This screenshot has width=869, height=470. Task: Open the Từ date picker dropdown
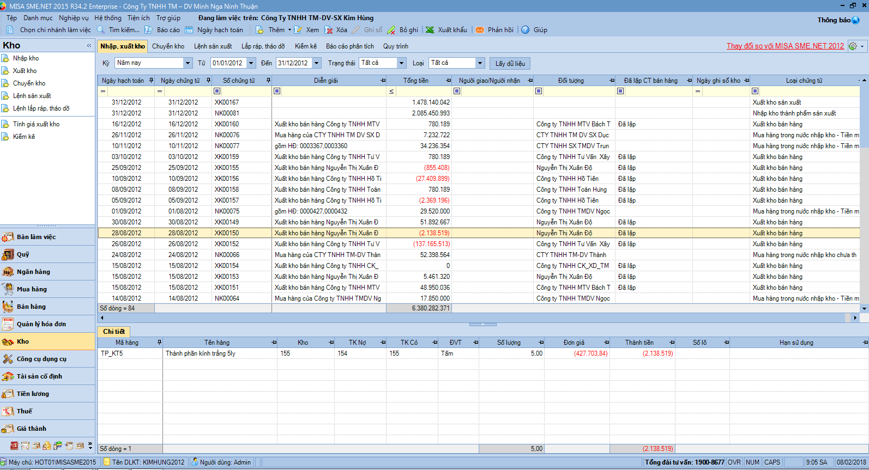(251, 63)
